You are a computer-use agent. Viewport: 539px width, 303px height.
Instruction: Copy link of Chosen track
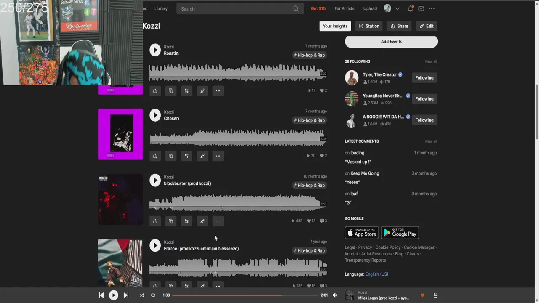[x=171, y=156]
